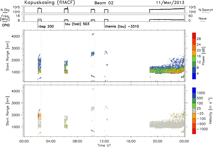213x147 pixels.
Task: Click the date '11/Mar/2013'
Action: point(170,2)
